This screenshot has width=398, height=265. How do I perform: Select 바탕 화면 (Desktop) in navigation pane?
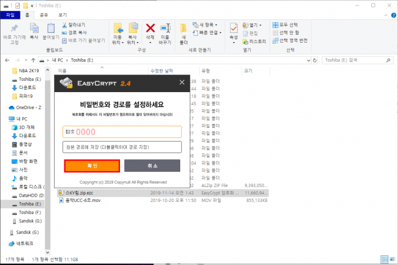pyautogui.click(x=24, y=161)
